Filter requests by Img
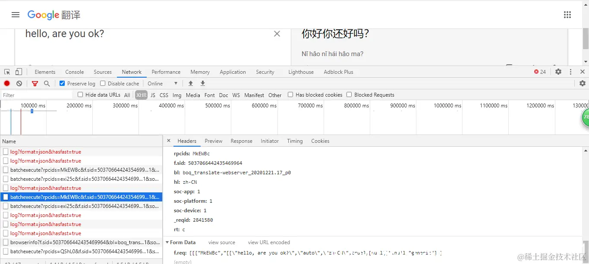 pos(177,95)
